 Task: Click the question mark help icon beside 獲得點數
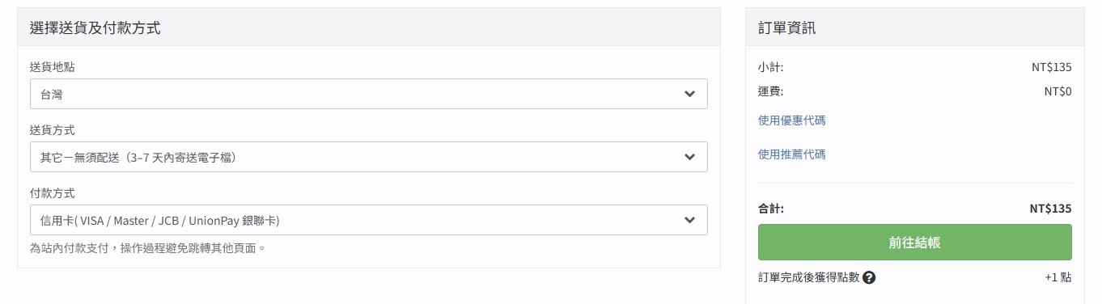click(x=869, y=277)
